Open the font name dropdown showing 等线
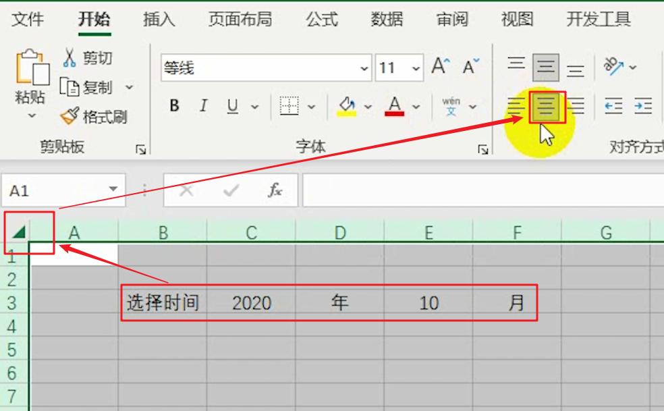The height and width of the screenshot is (411, 664). [x=364, y=68]
